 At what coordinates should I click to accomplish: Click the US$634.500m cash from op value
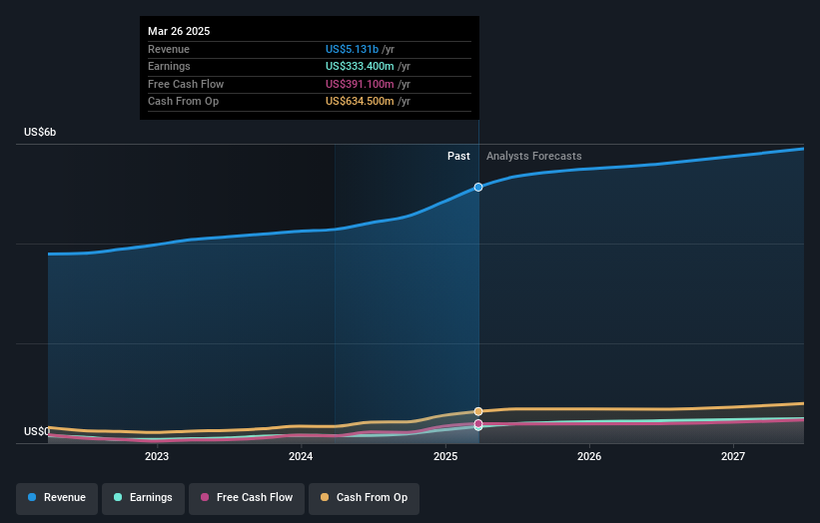click(360, 102)
